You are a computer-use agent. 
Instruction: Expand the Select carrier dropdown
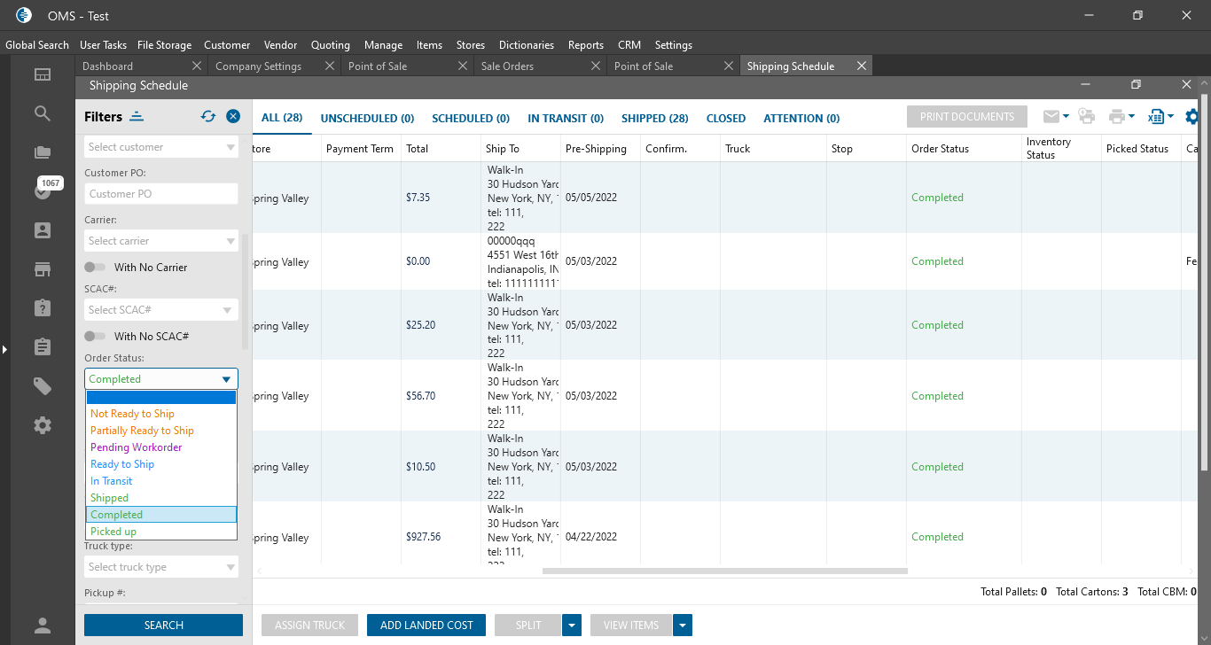[230, 241]
